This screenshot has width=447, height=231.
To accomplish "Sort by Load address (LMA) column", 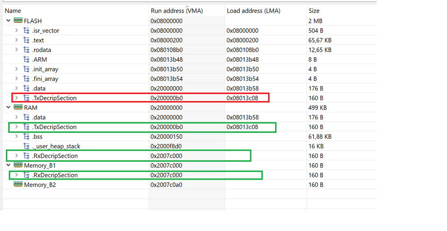I will click(x=253, y=11).
